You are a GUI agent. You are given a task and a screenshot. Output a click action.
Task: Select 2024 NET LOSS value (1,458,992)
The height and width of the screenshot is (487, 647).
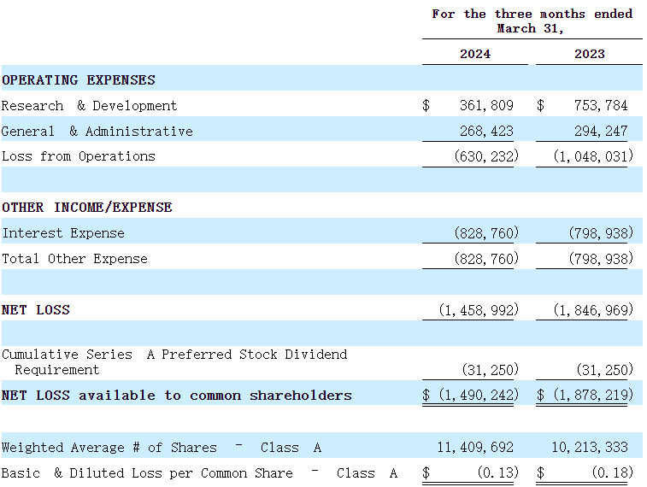tap(478, 310)
